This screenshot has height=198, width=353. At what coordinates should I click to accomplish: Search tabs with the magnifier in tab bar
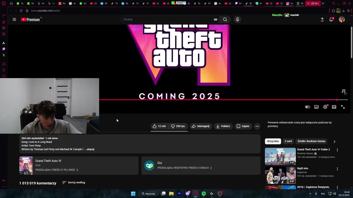pos(333,4)
